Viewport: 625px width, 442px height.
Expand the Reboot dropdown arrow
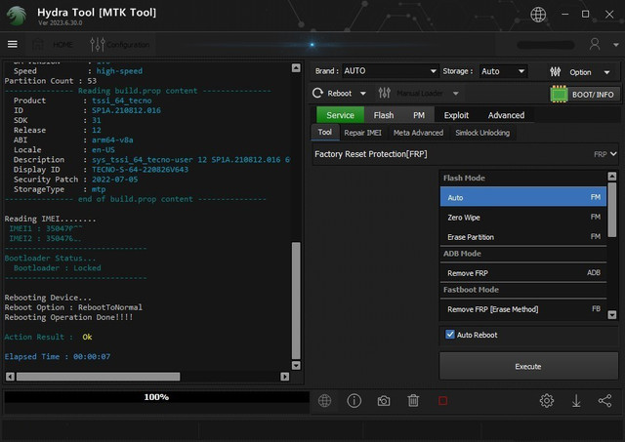362,94
